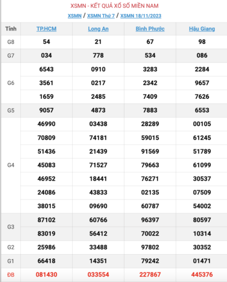Select the G7 result 086 for Hậu Giang
This screenshot has width=227, height=282.
pos(202,56)
